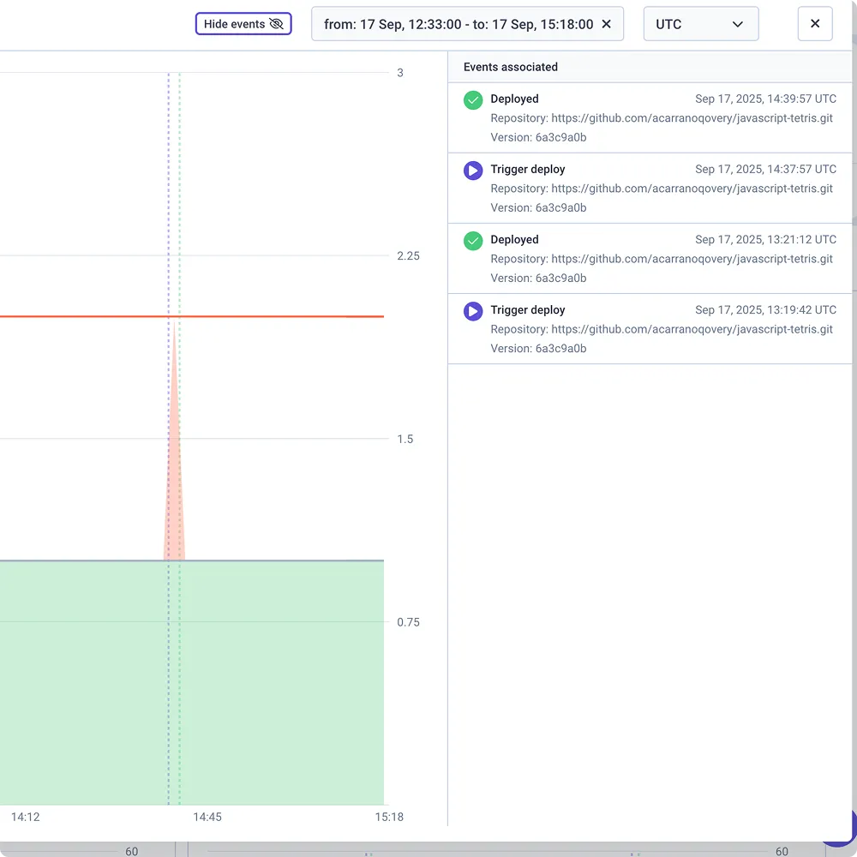This screenshot has width=857, height=857.
Task: Click the repository URL in the 13:19:42 Trigger deploy event
Action: 692,329
